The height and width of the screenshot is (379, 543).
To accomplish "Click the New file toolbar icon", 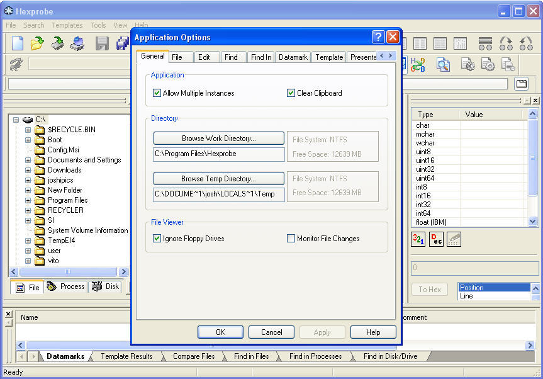I will tap(18, 43).
